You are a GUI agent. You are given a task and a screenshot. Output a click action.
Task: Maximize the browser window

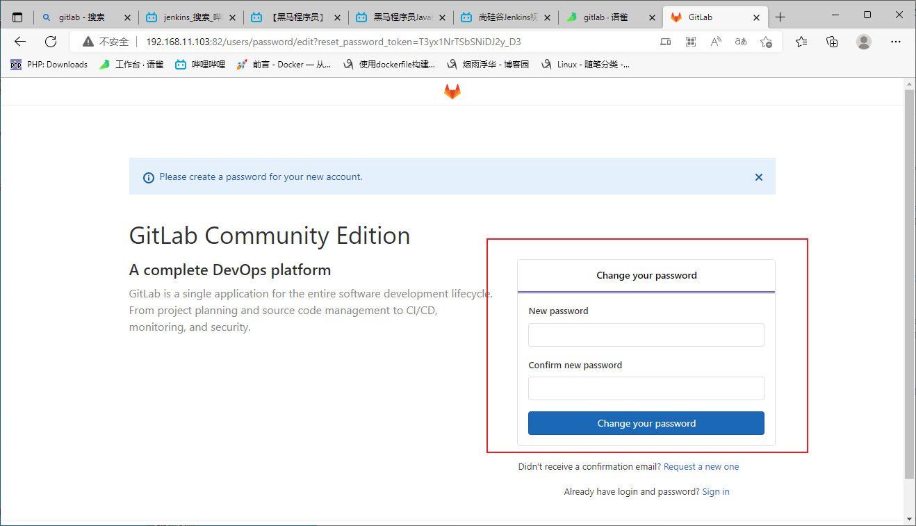[867, 15]
